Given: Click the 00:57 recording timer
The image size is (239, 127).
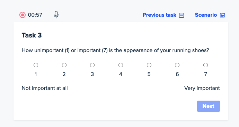Looking at the screenshot, I should pos(35,15).
